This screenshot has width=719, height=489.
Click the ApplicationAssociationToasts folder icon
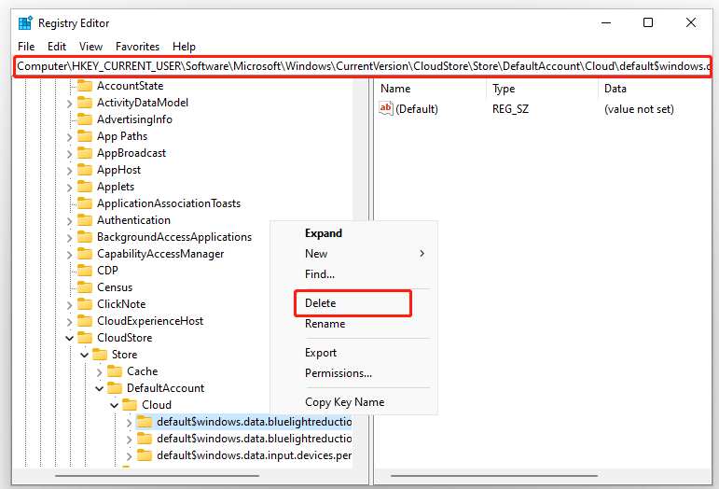[x=85, y=203]
